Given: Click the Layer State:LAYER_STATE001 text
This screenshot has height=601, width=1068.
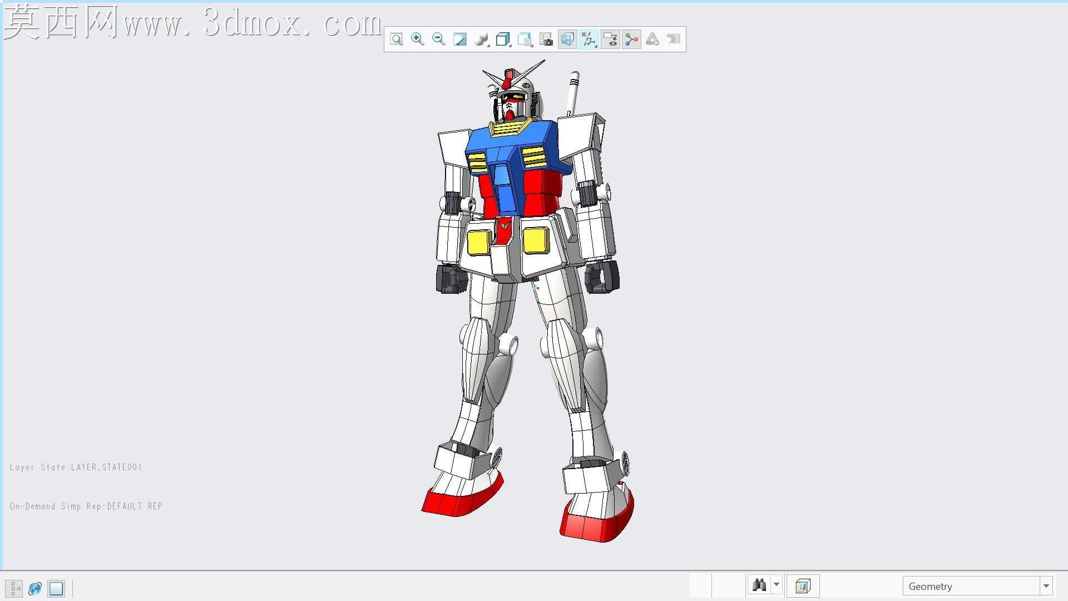Looking at the screenshot, I should (x=76, y=467).
